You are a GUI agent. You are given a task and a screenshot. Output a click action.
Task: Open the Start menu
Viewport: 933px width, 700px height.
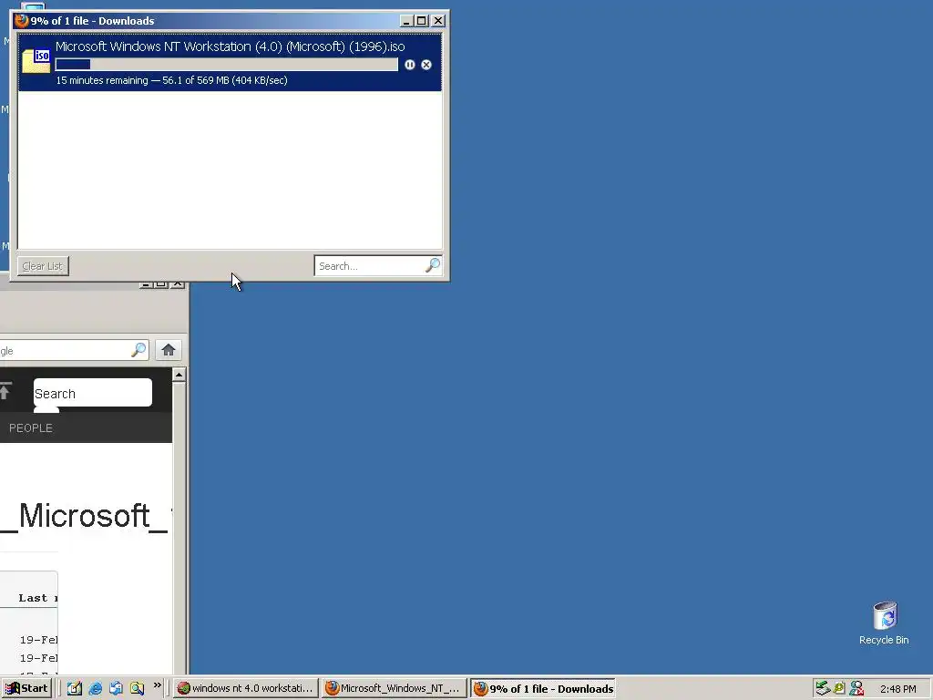point(26,689)
